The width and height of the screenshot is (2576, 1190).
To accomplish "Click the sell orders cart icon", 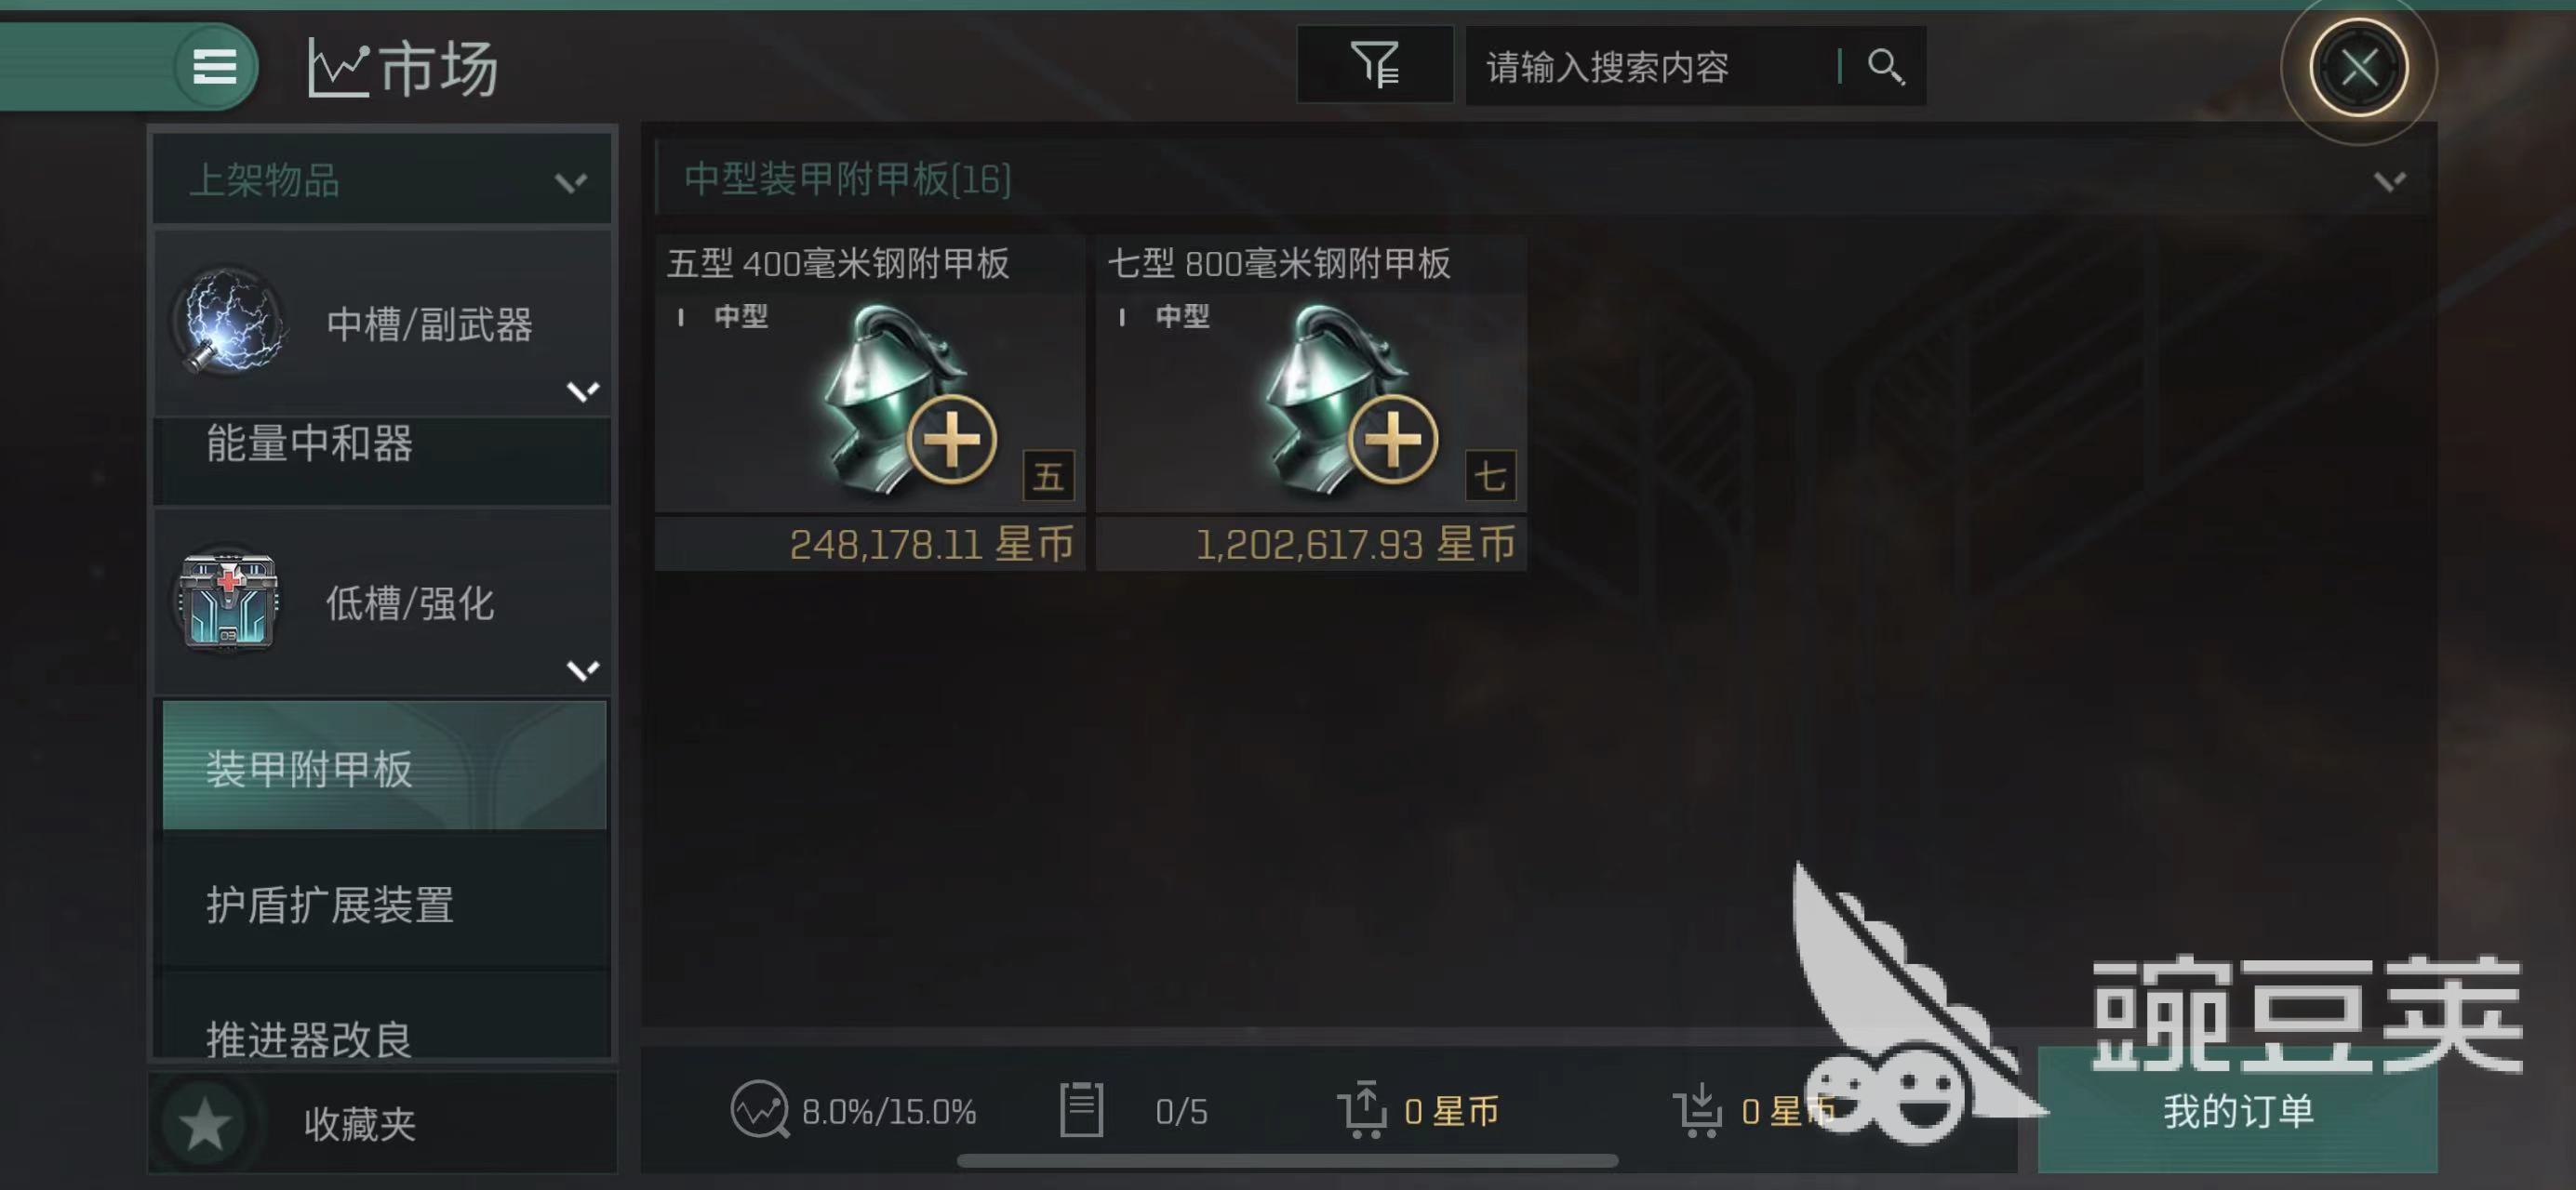I will (1362, 1109).
